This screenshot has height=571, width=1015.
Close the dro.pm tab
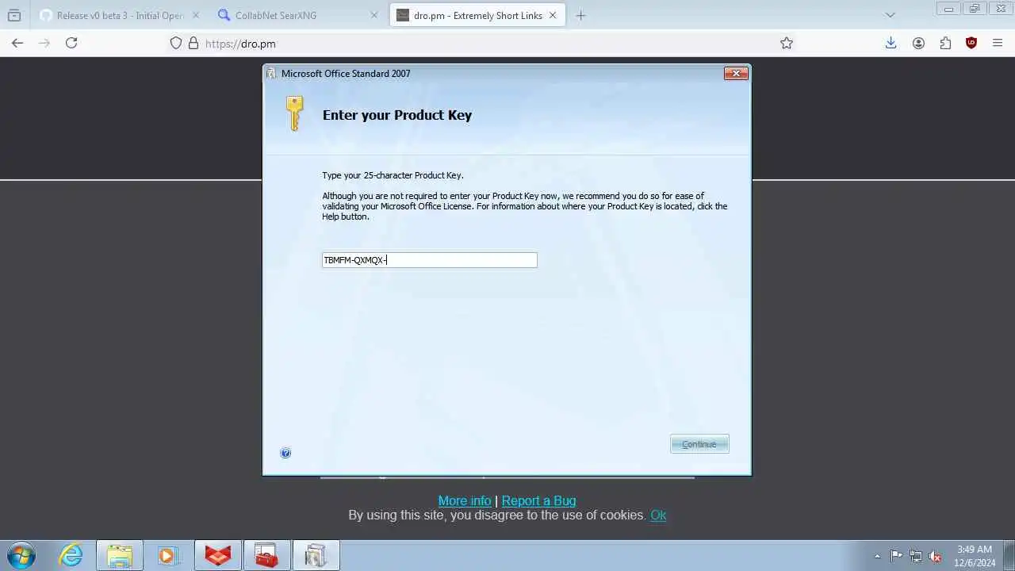click(x=553, y=15)
